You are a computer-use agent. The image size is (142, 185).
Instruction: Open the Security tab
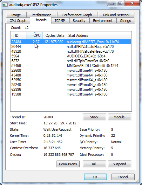click(79, 21)
